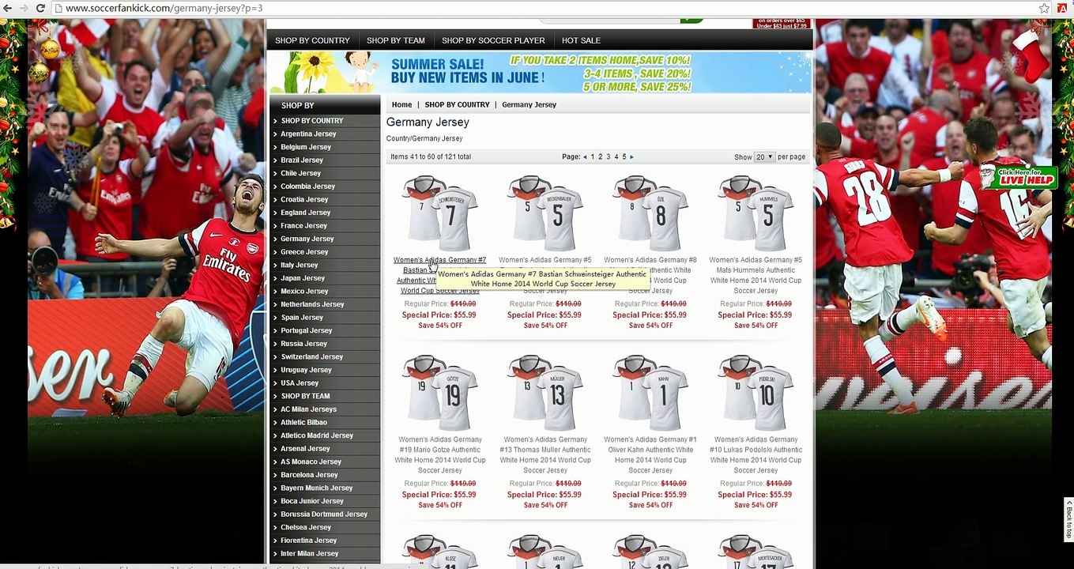Open the Kahn #1 jersey thumbnail
The width and height of the screenshot is (1074, 569).
coord(650,393)
